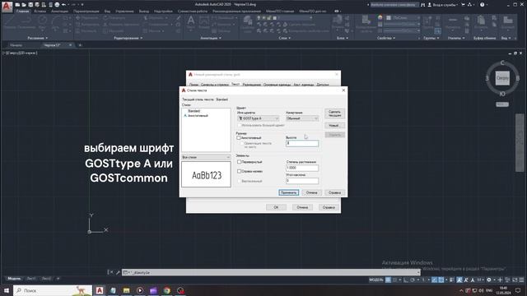Open the Windows notification center icon
This screenshot has width=527, height=296.
[x=518, y=290]
